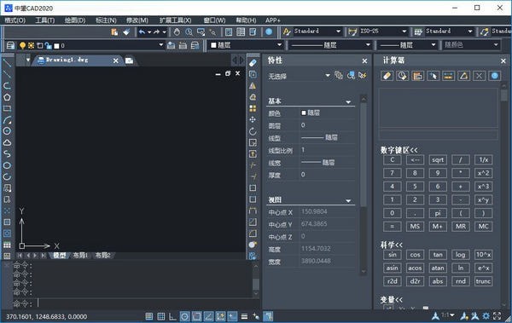Activate the realtime Zoom tool
Viewport: 512px width, 323px height.
coord(189,32)
